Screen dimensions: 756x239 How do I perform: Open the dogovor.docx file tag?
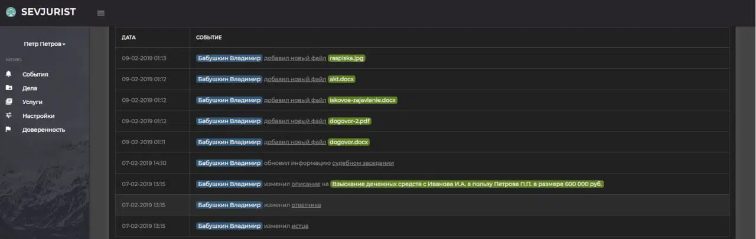coord(348,142)
